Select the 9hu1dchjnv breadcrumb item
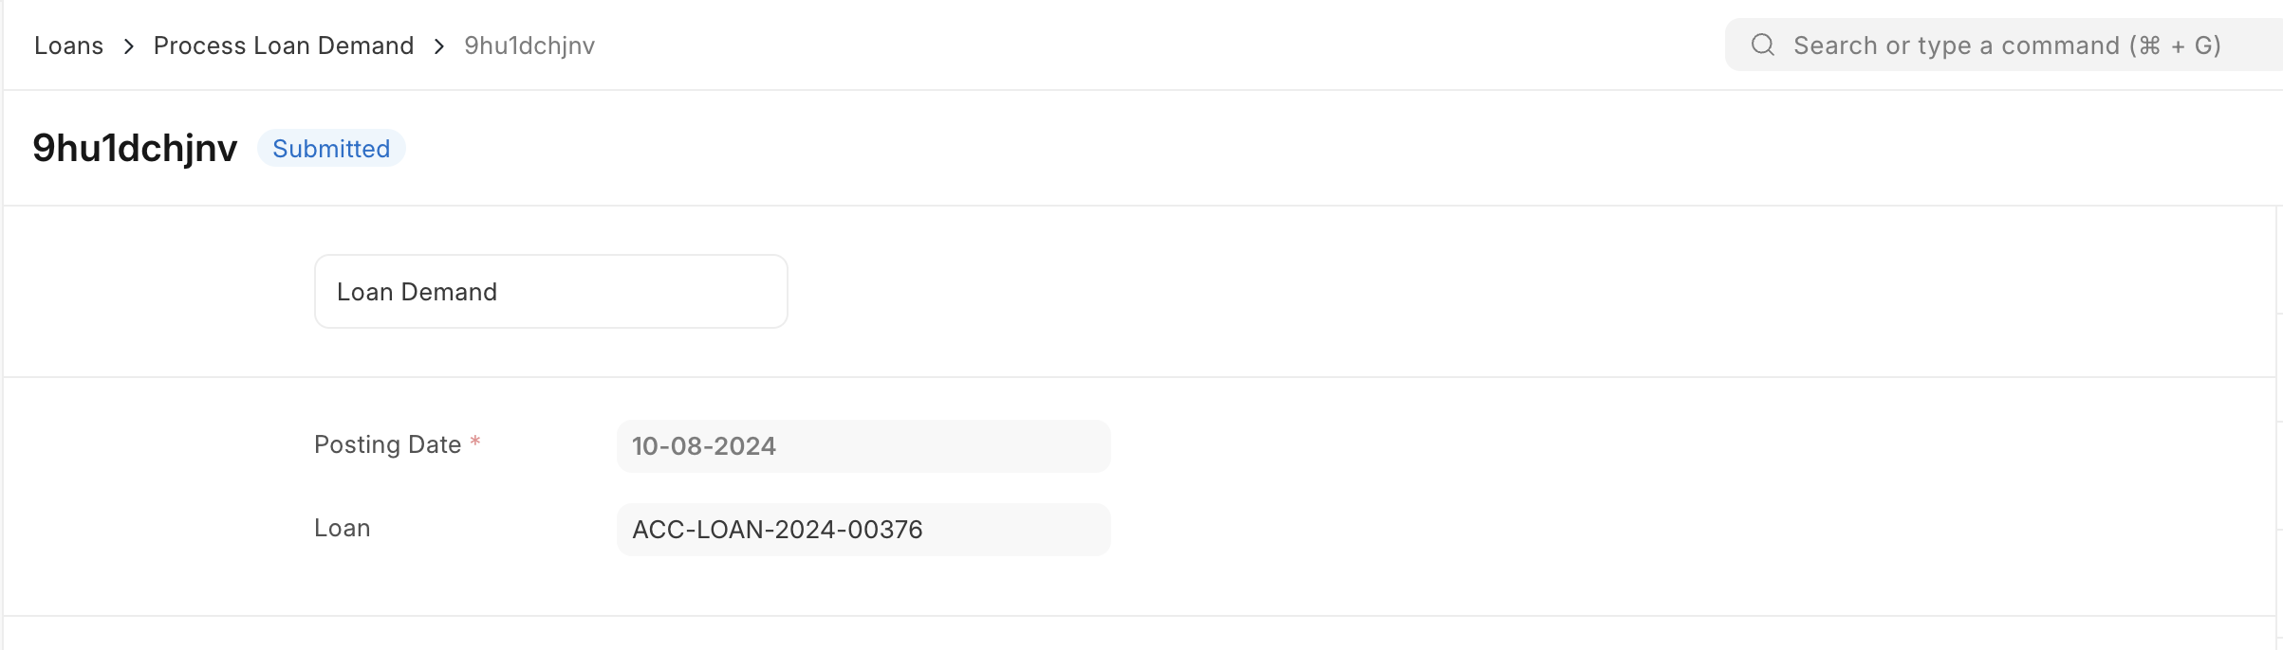This screenshot has height=650, width=2283. coord(529,45)
